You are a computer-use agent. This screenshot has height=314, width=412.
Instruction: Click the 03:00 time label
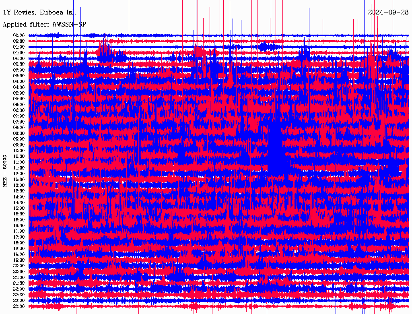pos(19,70)
